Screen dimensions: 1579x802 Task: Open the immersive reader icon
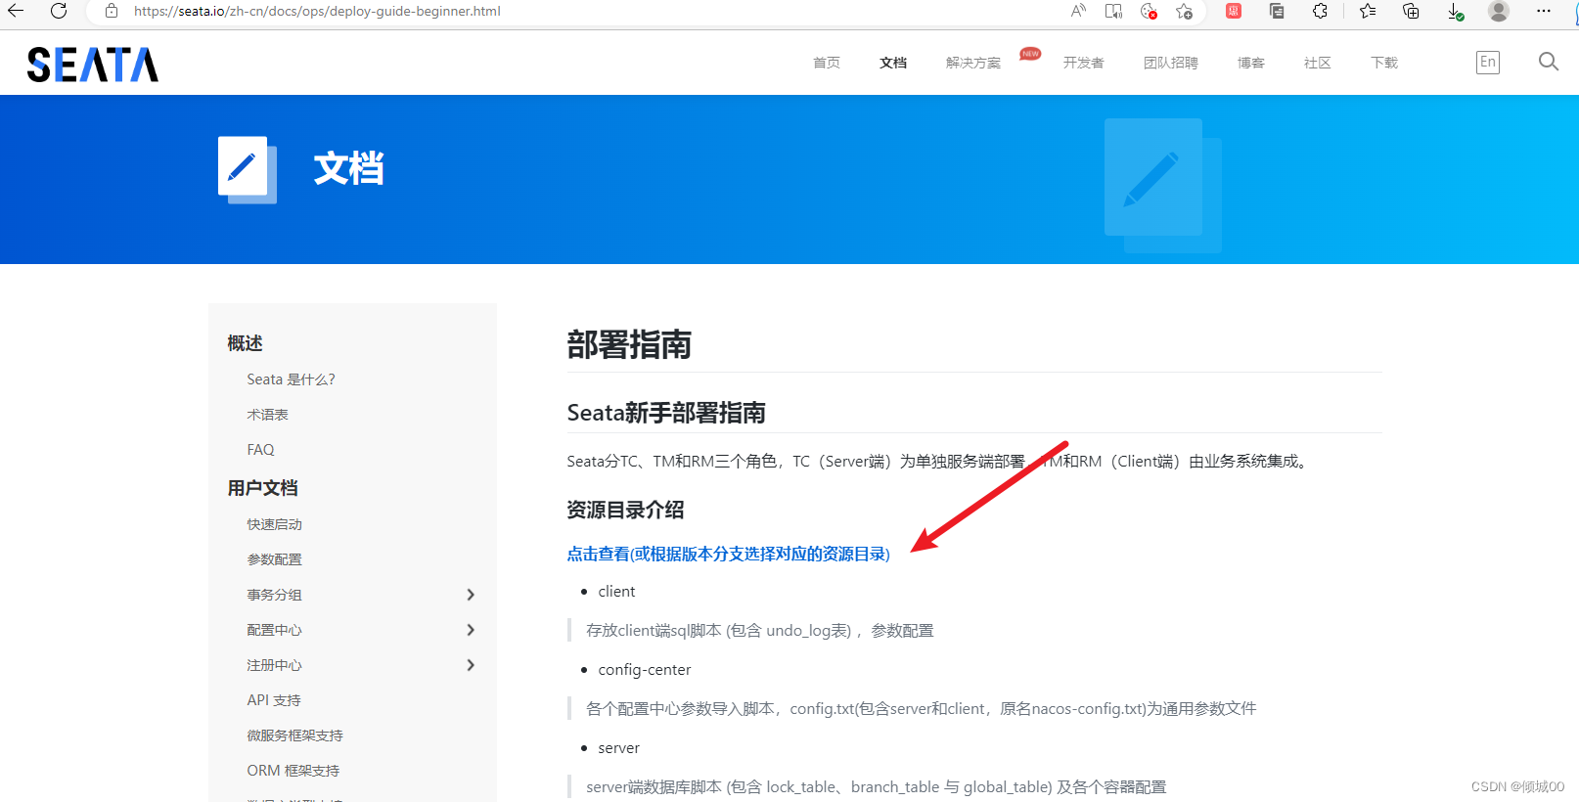pos(1113,11)
